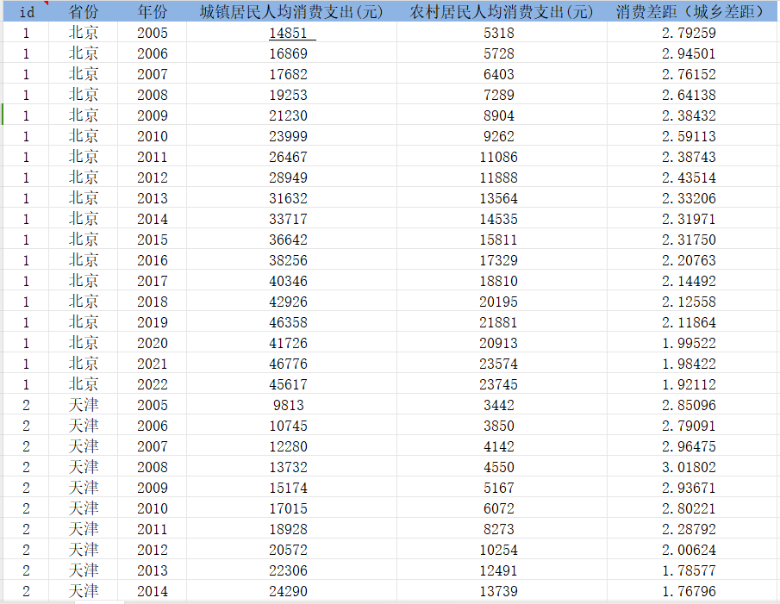The height and width of the screenshot is (604, 780).
Task: Select the cell containing 9813
Action: pyautogui.click(x=287, y=405)
